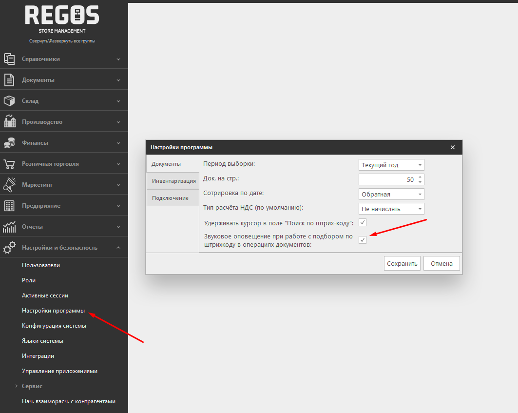
Task: Increase the Док. на стр. value with up arrow
Action: [420, 177]
